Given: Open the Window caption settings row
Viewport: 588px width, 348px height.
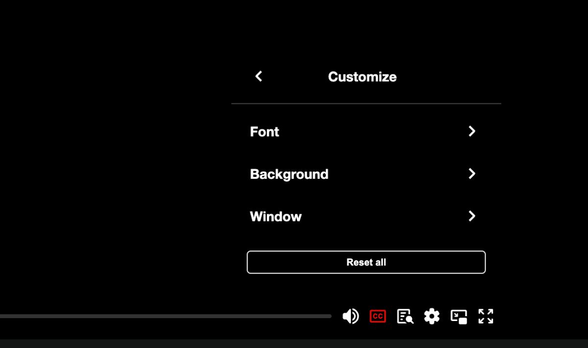Looking at the screenshot, I should coord(275,216).
